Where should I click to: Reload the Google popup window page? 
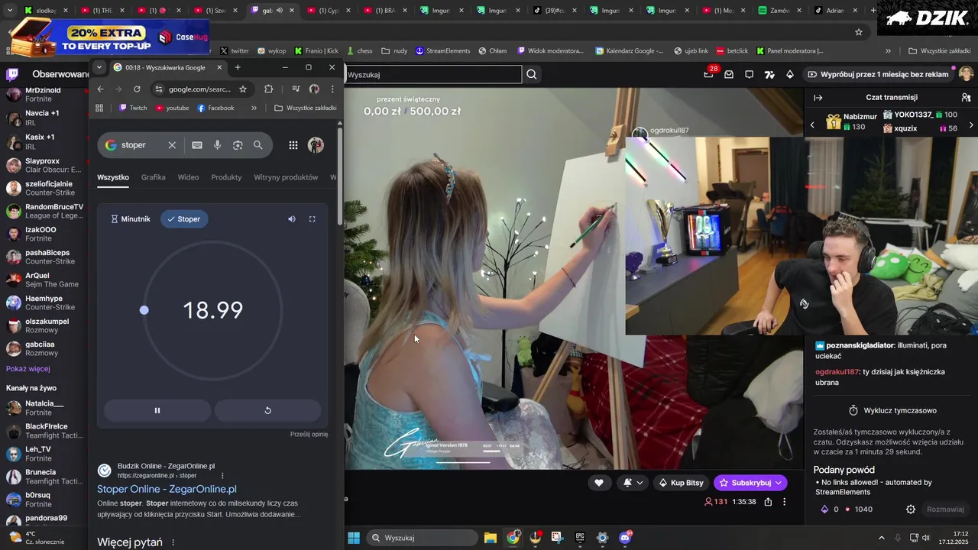tap(138, 89)
